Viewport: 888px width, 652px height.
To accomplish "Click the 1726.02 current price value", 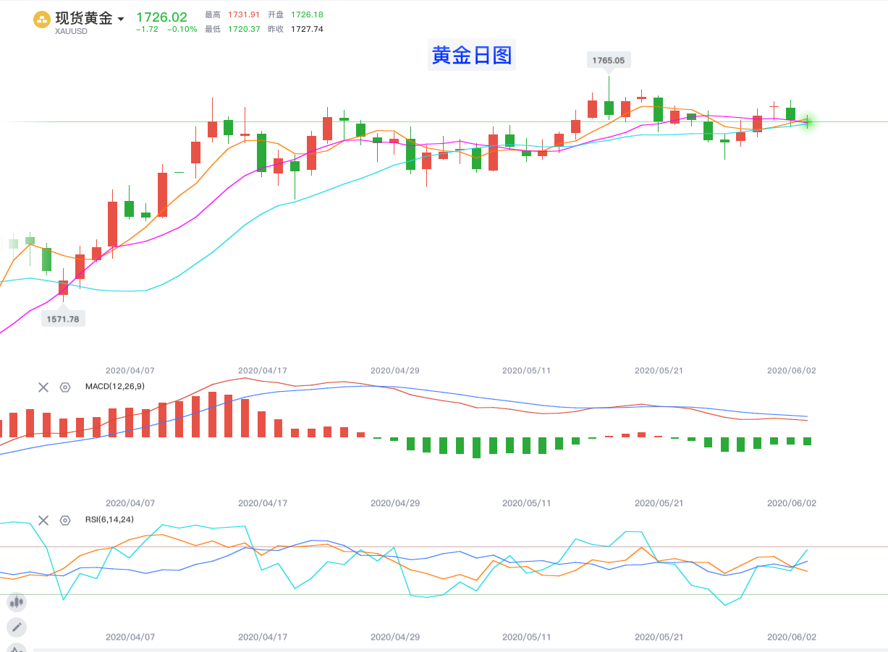I will click(161, 17).
